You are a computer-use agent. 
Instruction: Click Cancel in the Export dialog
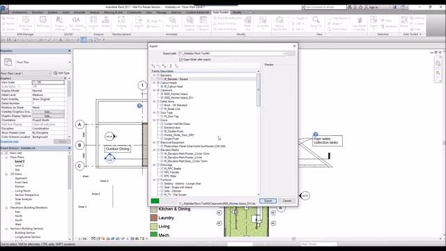tap(286, 201)
